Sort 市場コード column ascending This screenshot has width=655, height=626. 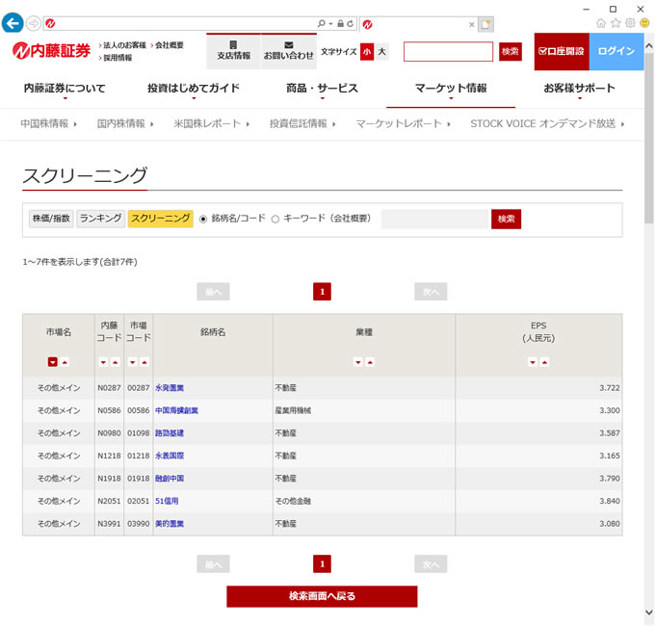(144, 362)
